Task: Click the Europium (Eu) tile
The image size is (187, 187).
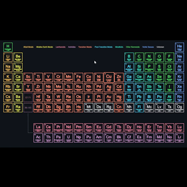Action: click(99, 128)
